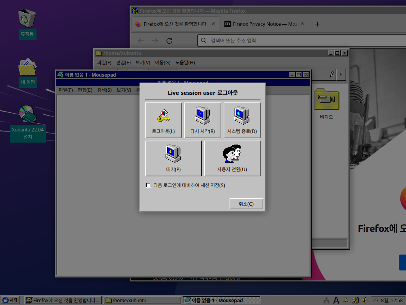Open the 보기(V) menu in Mousepad
Viewport: 406px width, 305px height.
tap(124, 90)
